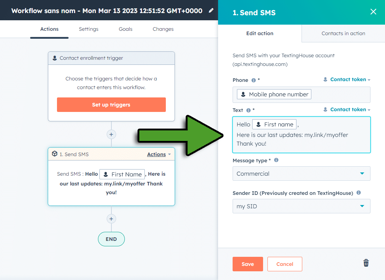Click the info icon next to Phone label
This screenshot has height=280, width=385.
254,80
